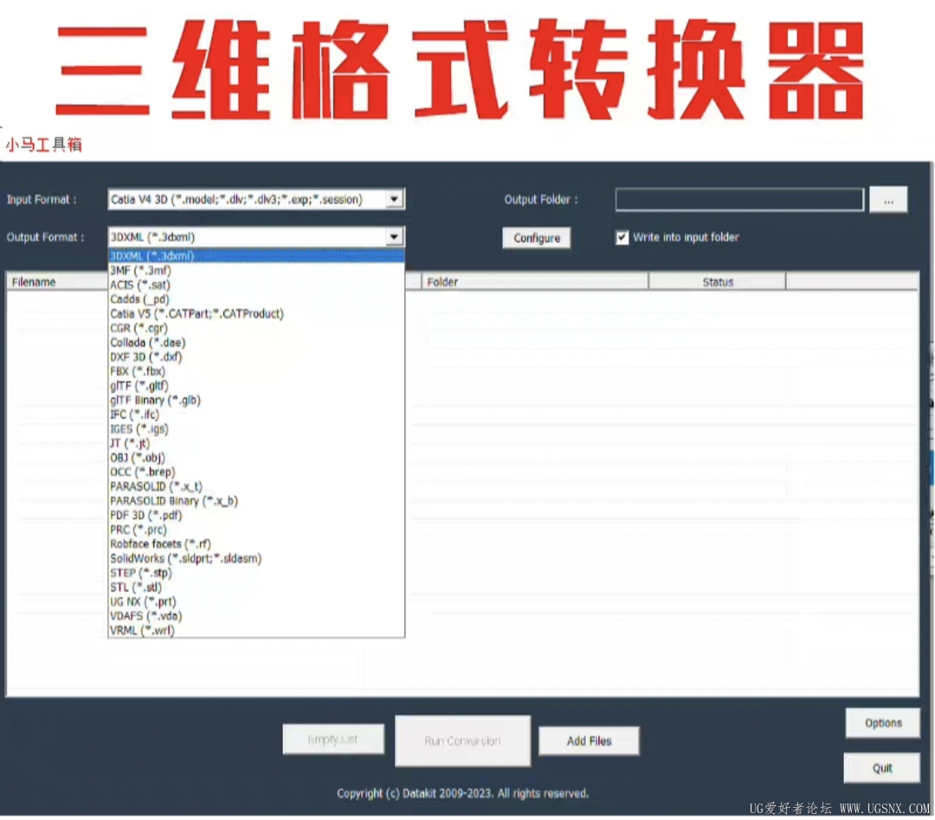Click the Configure button

[536, 238]
